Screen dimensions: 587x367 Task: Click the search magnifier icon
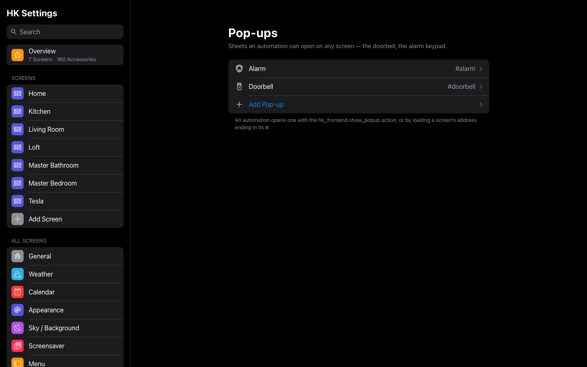pyautogui.click(x=14, y=32)
